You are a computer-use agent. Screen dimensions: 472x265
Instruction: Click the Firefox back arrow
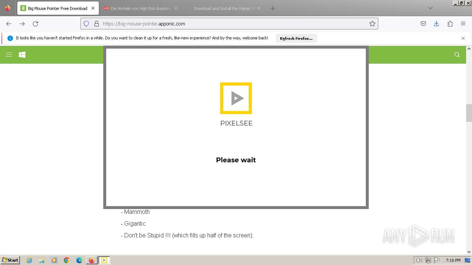pyautogui.click(x=9, y=24)
